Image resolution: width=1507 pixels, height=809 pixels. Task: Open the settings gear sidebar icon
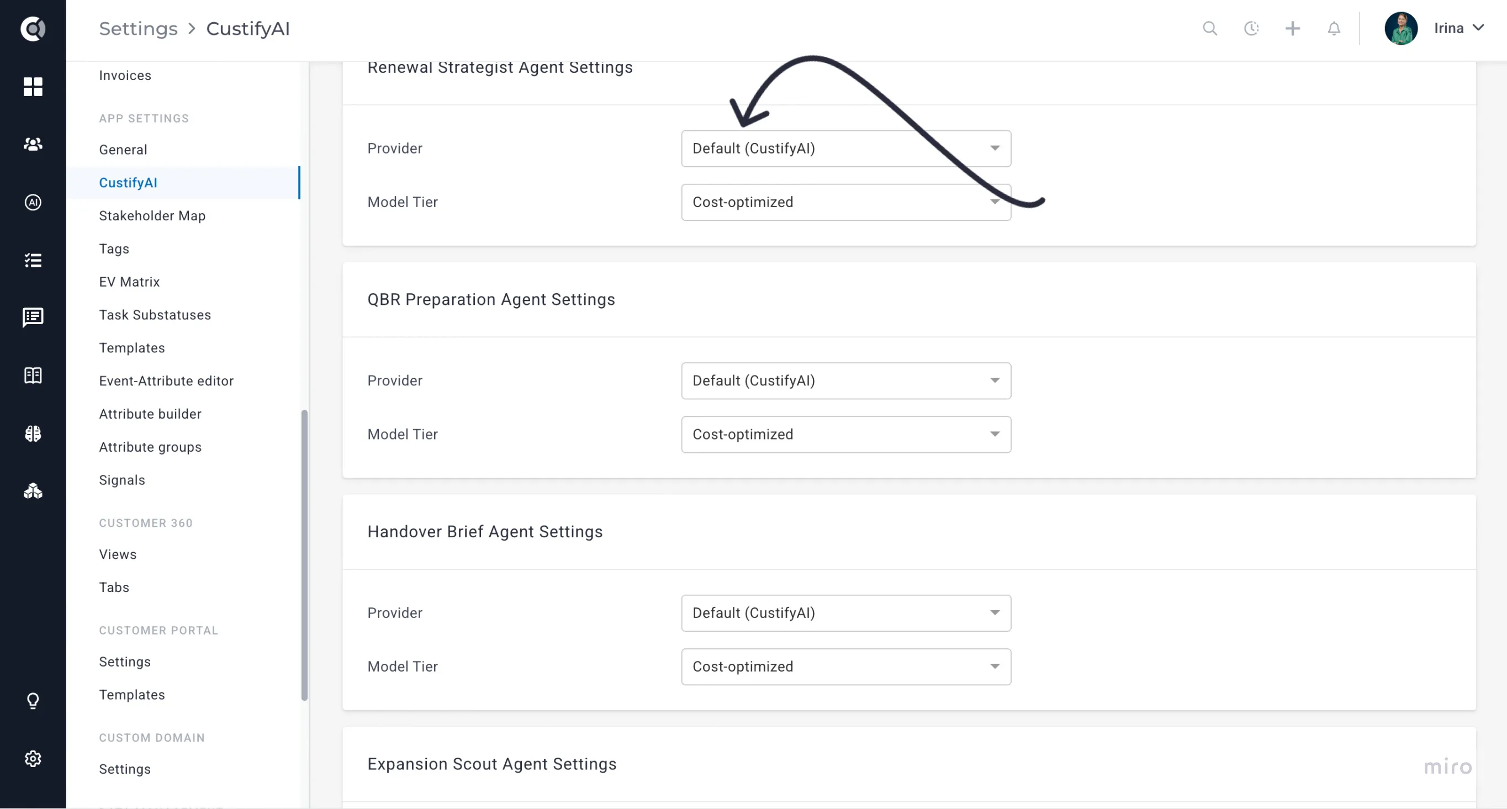[x=33, y=758]
